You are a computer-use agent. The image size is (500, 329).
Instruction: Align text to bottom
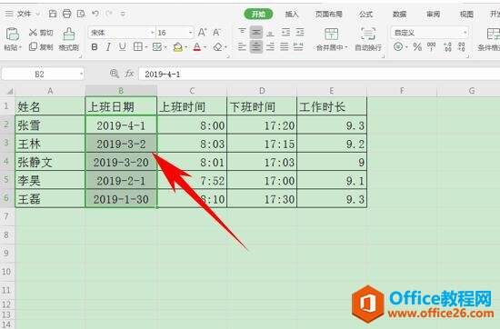[270, 33]
